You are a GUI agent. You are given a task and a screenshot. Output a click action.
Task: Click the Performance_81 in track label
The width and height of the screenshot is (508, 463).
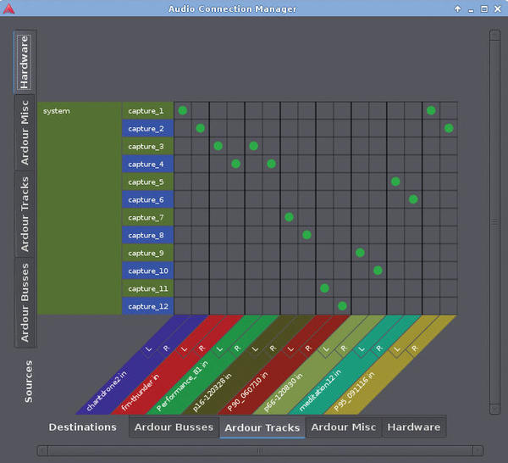(182, 386)
